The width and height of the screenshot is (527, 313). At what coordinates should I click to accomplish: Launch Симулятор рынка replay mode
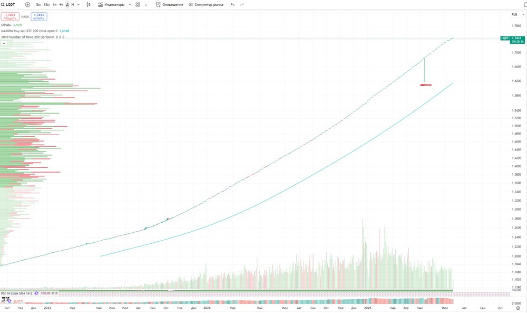point(206,5)
